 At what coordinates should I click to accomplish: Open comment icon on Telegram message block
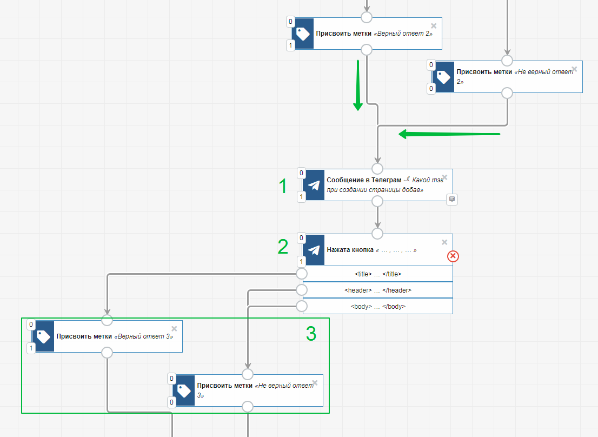click(x=453, y=199)
